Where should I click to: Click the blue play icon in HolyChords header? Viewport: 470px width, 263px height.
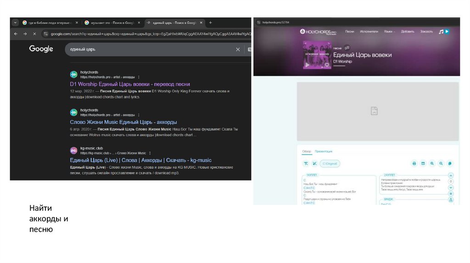pos(447,32)
